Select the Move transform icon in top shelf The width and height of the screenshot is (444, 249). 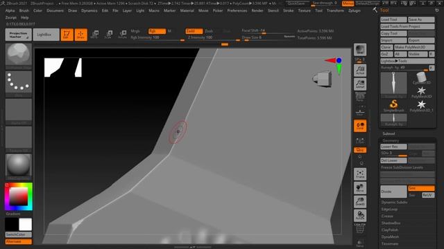tap(94, 35)
